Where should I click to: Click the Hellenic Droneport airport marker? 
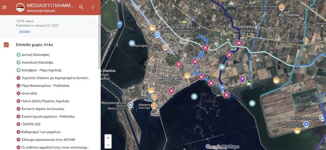click(x=306, y=125)
